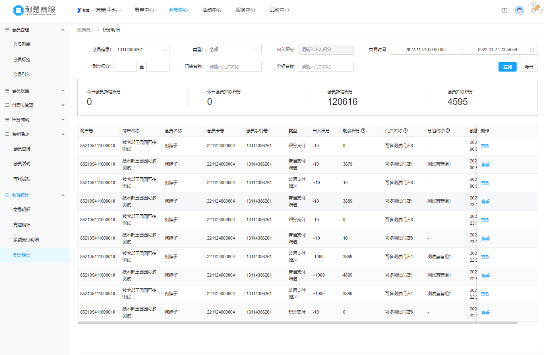
Task: Open the book documentation icon in header
Action: pos(505,10)
